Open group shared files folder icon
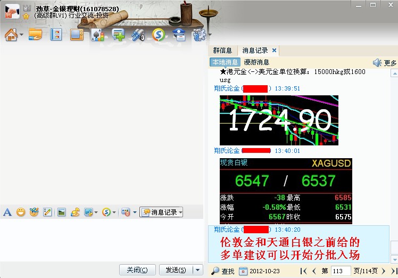Screen dimensions: 398x278 35,36
